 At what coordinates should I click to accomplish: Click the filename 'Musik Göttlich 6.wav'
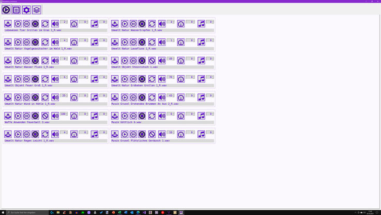coord(126,122)
